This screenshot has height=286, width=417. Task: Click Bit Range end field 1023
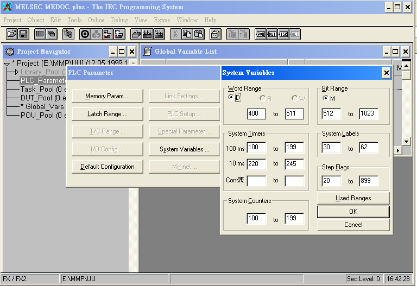coord(369,114)
